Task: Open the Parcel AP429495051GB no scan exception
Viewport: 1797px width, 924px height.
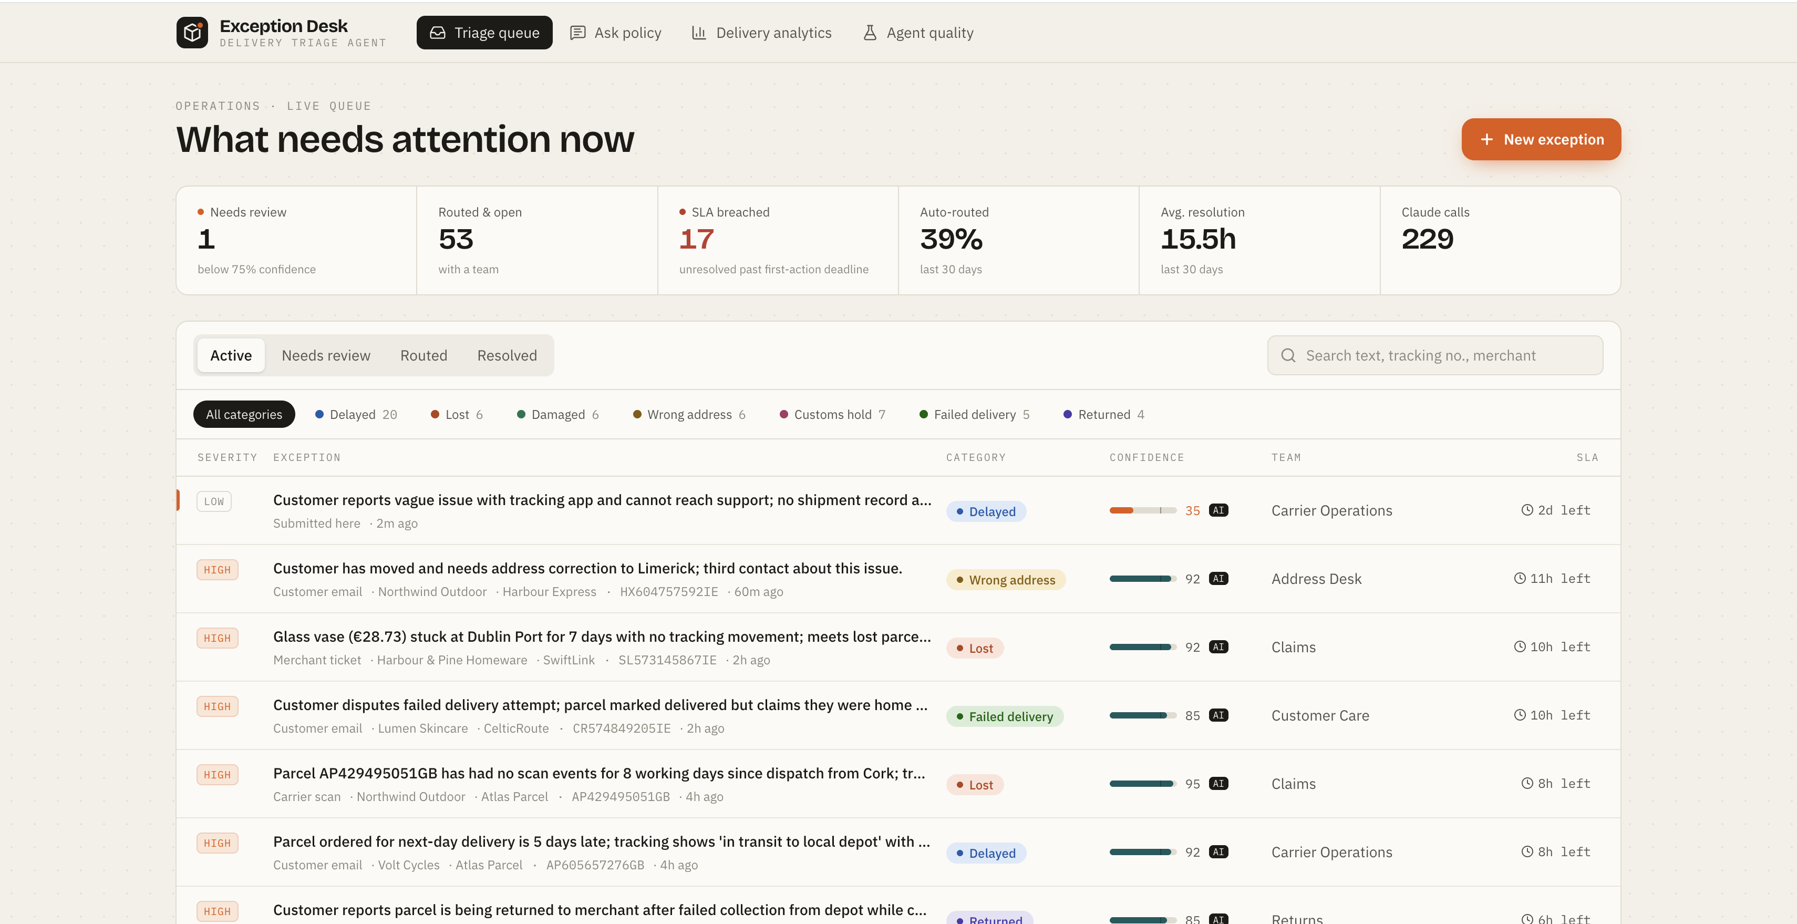Action: coord(898,784)
